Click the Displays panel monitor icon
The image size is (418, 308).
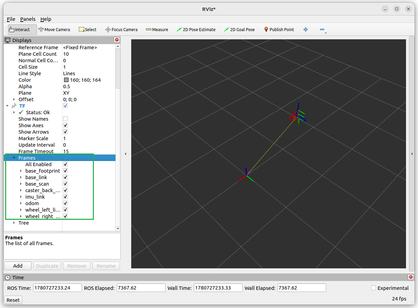click(x=8, y=40)
